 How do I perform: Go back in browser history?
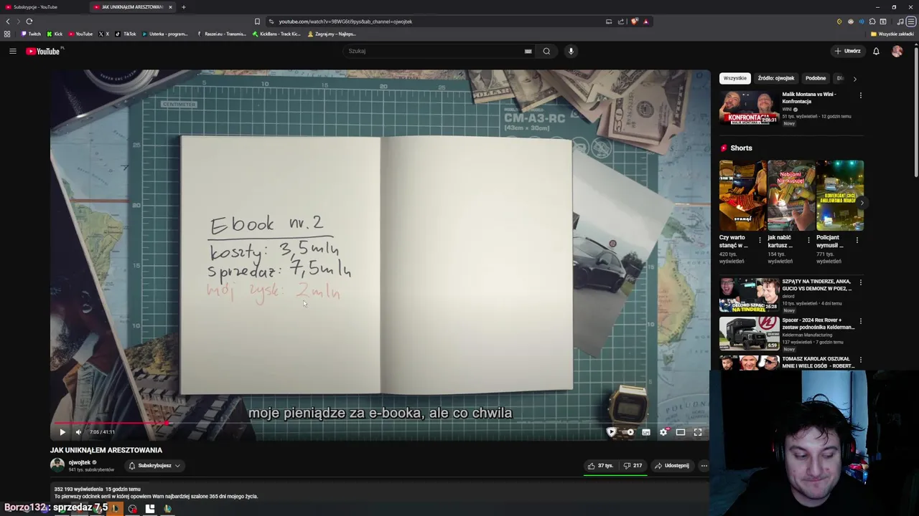[8, 21]
